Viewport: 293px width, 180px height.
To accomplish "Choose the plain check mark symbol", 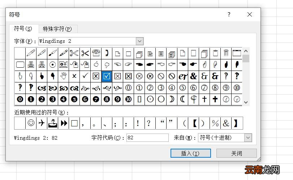I will coord(85,76).
